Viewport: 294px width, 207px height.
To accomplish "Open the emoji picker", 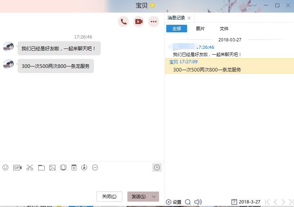I will tap(5, 167).
